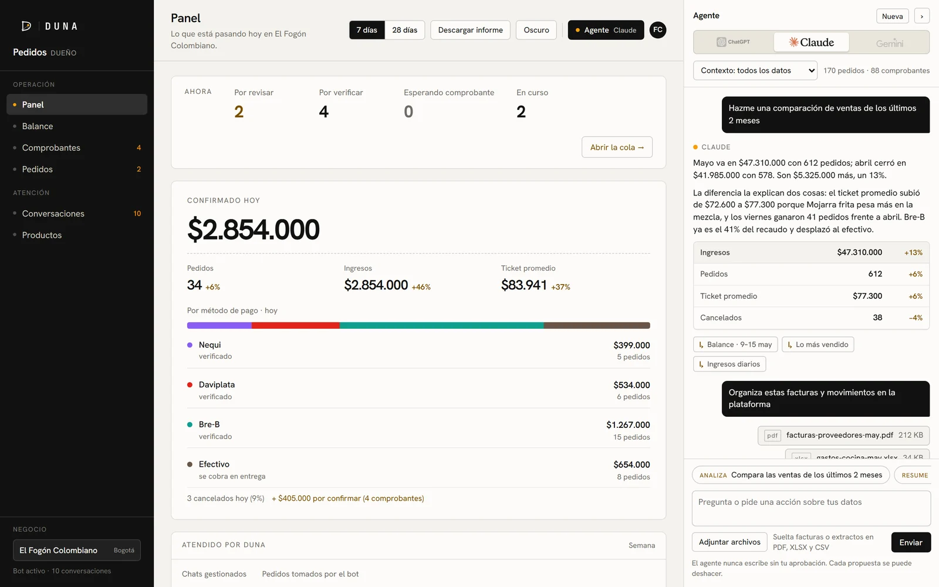
Task: Click the DUNA logo icon
Action: point(26,26)
